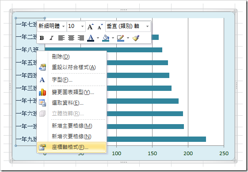Select the bar for 一年二班

point(155,37)
